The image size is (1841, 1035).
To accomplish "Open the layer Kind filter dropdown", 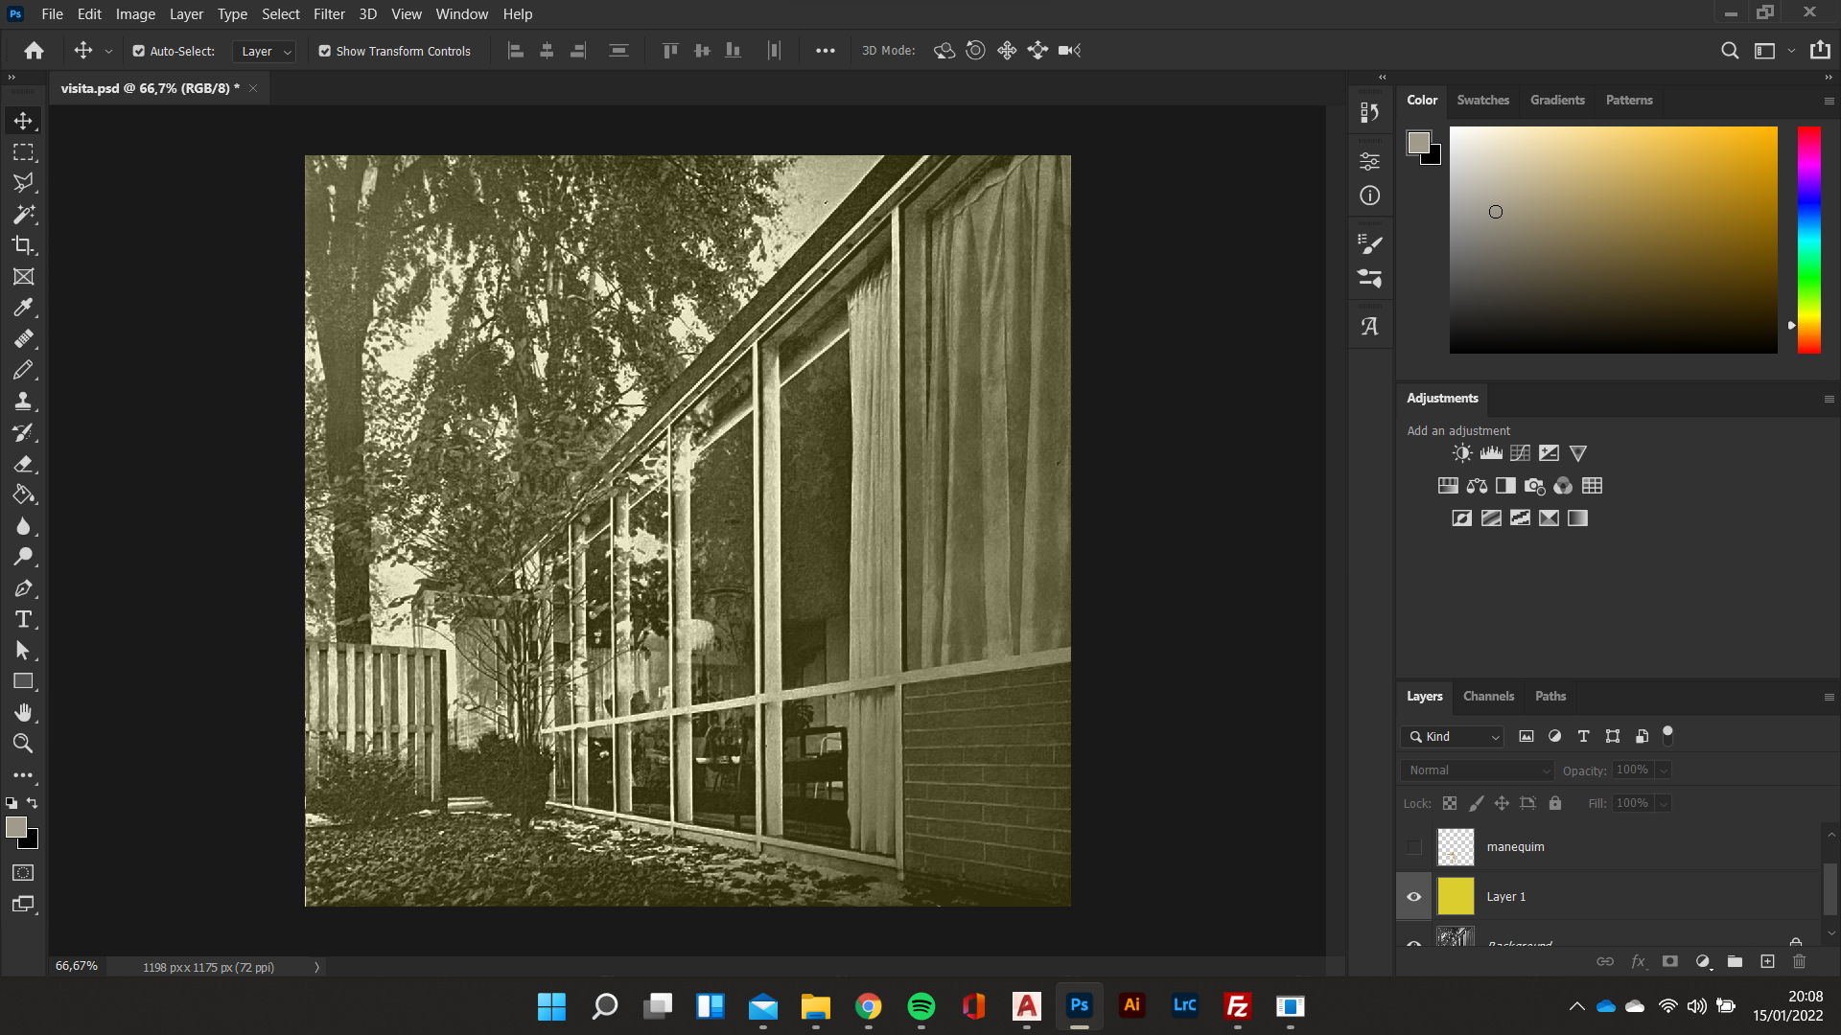I will [1453, 736].
